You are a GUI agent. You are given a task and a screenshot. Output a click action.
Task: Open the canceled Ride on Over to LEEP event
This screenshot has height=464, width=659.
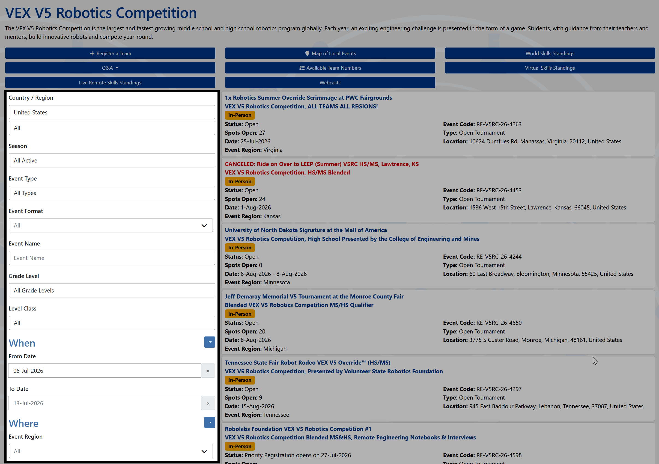point(321,164)
